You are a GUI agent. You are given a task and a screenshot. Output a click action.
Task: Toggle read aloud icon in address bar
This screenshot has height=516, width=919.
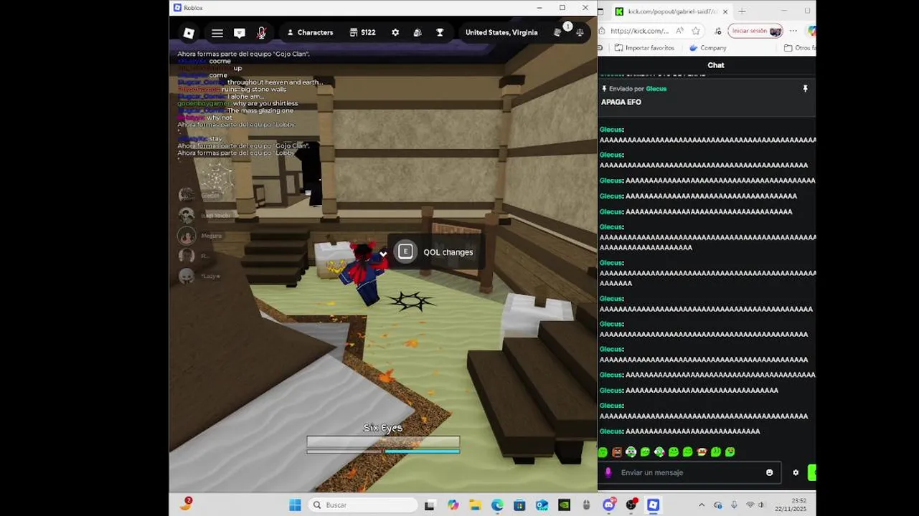679,32
